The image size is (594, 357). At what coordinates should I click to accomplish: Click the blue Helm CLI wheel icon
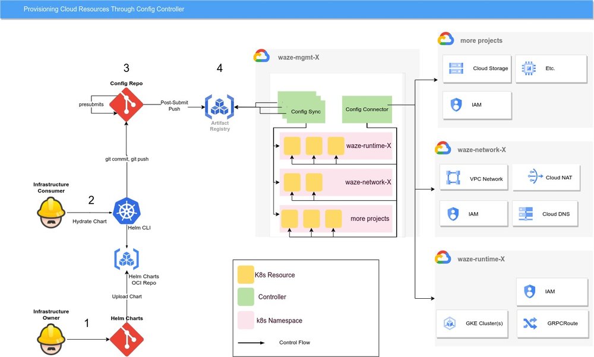pyautogui.click(x=126, y=212)
